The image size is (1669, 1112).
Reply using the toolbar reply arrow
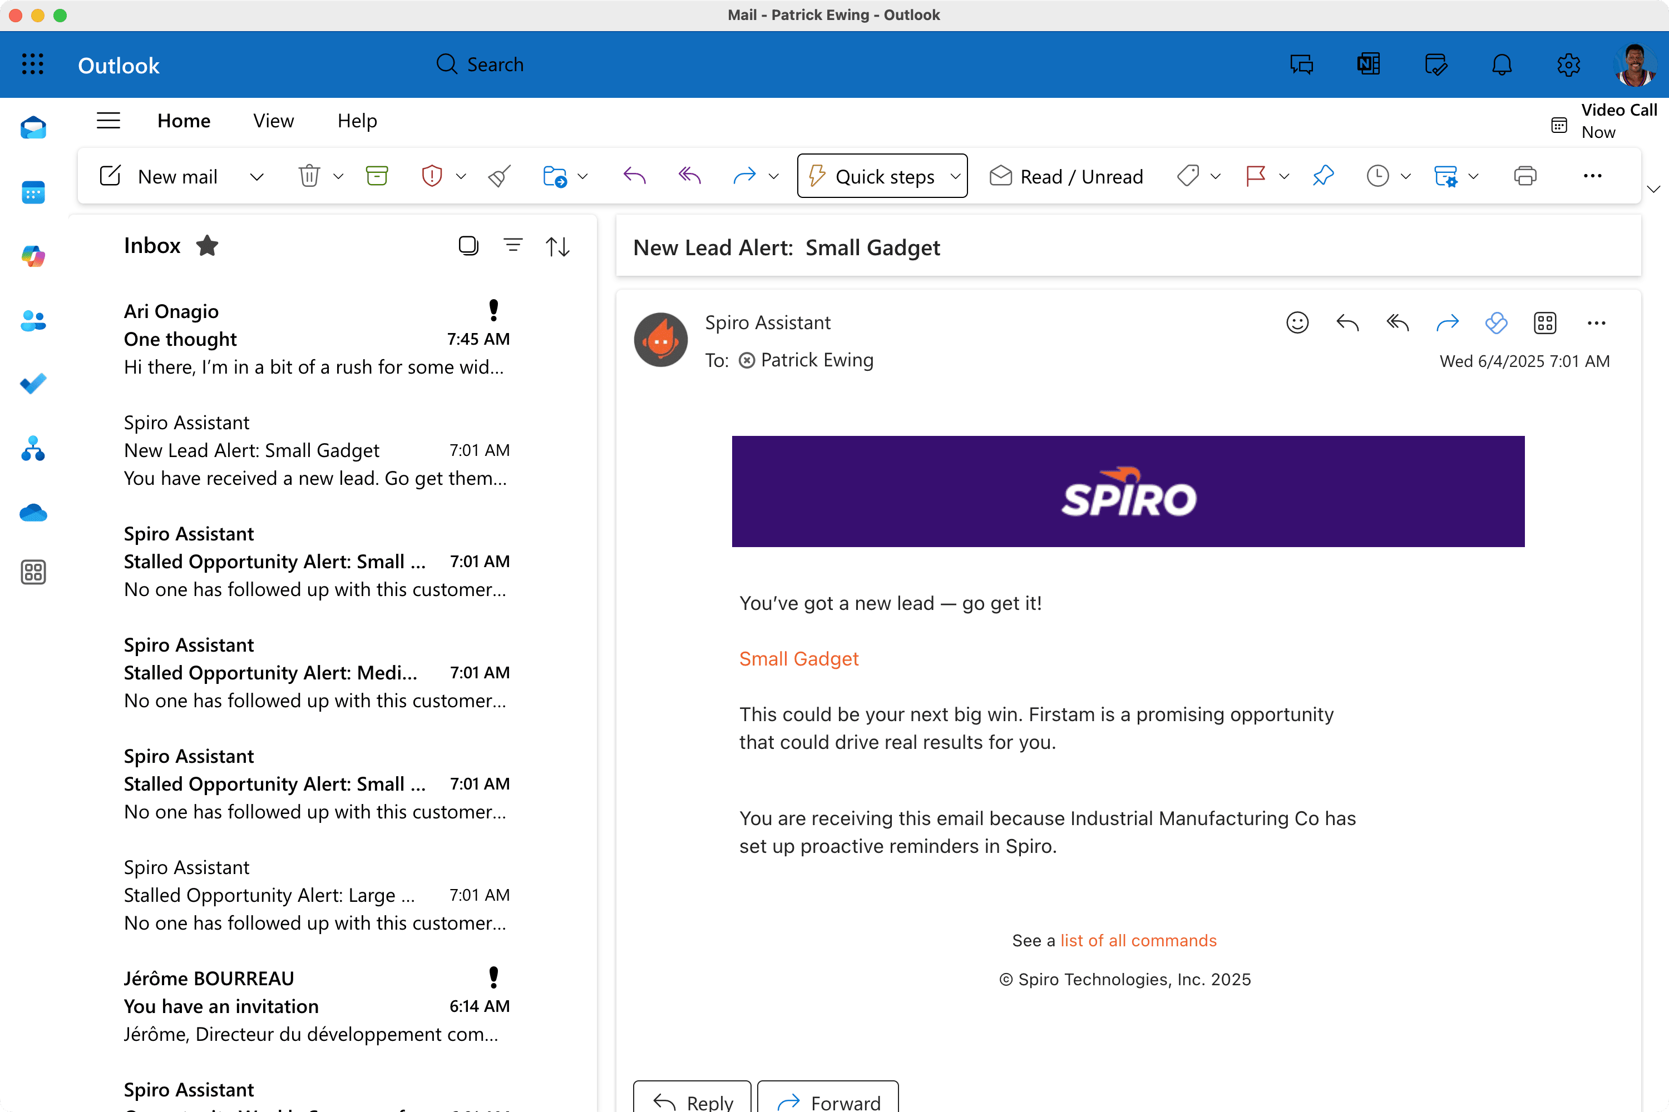(634, 175)
